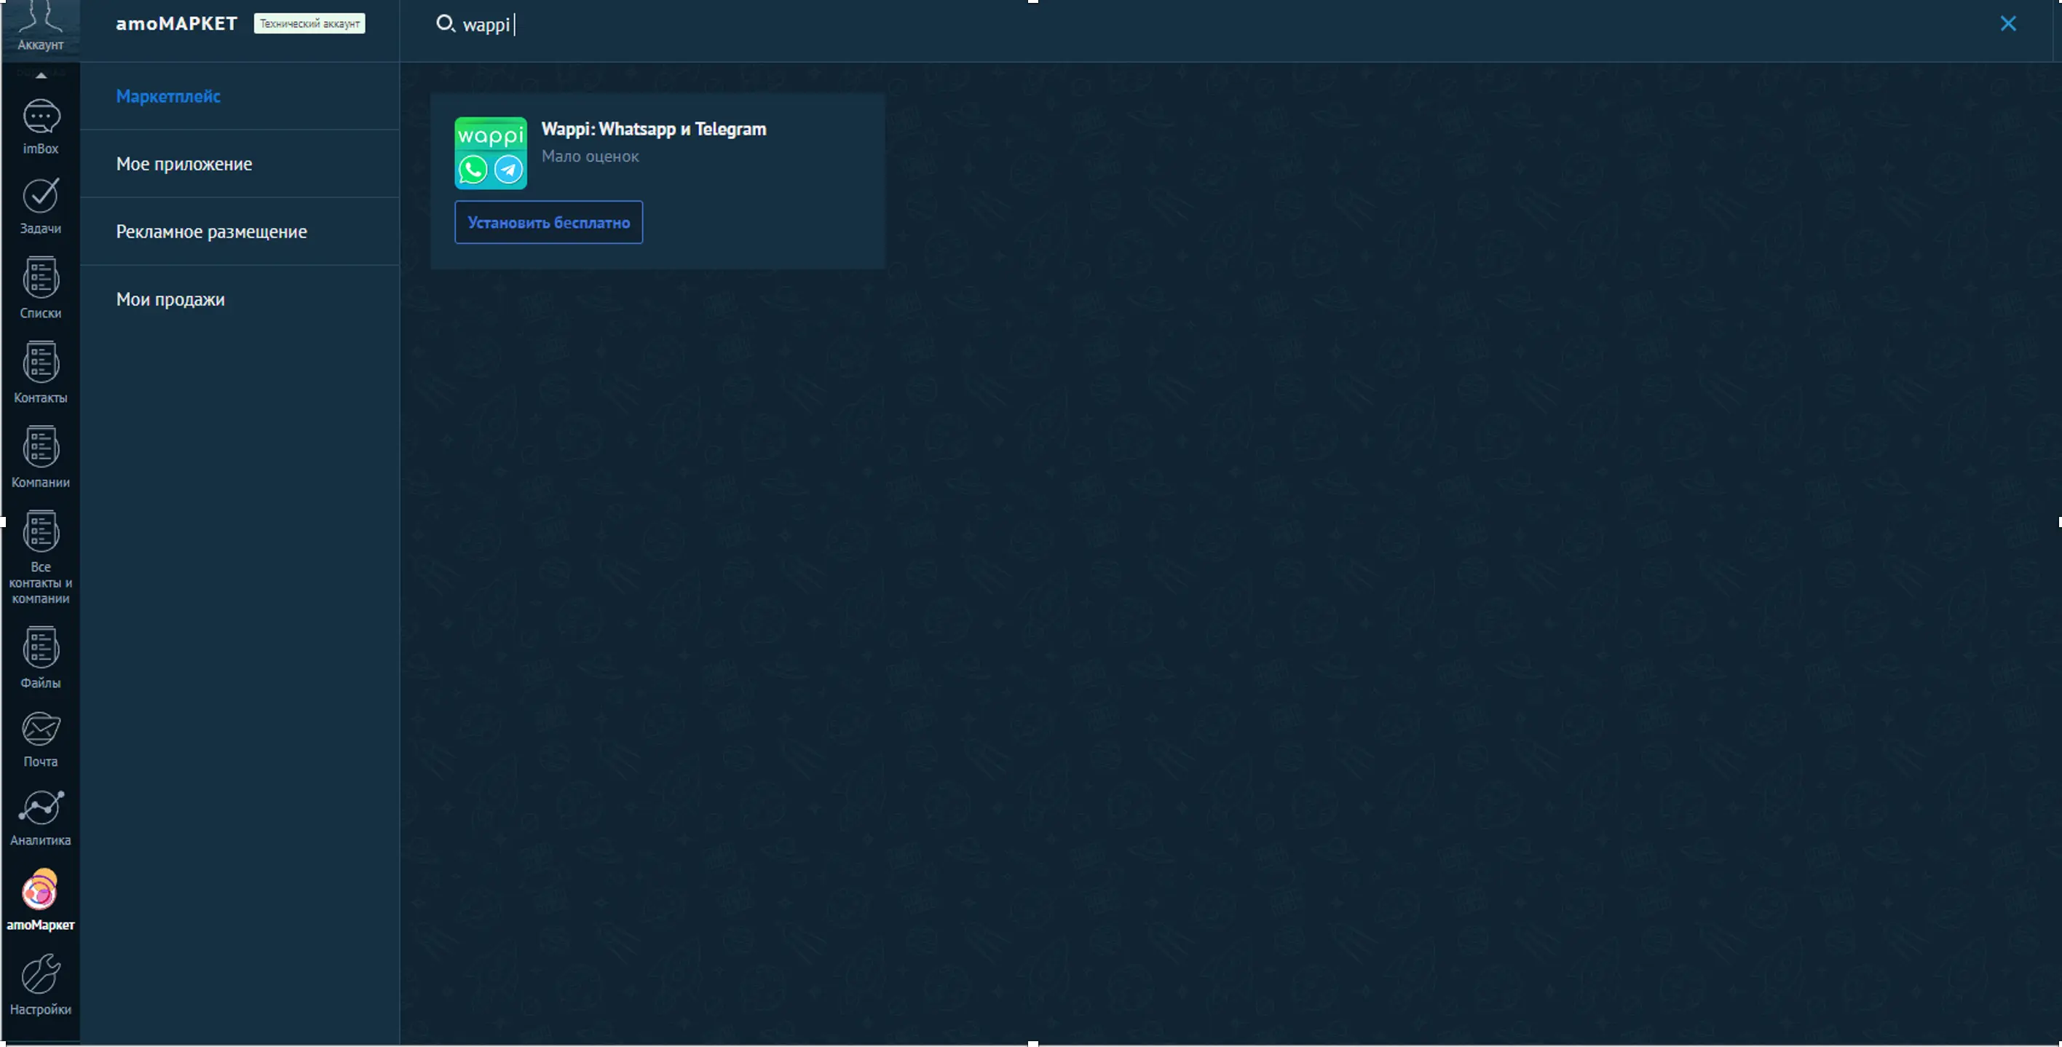Click the Установить бесплатно button

pos(548,223)
